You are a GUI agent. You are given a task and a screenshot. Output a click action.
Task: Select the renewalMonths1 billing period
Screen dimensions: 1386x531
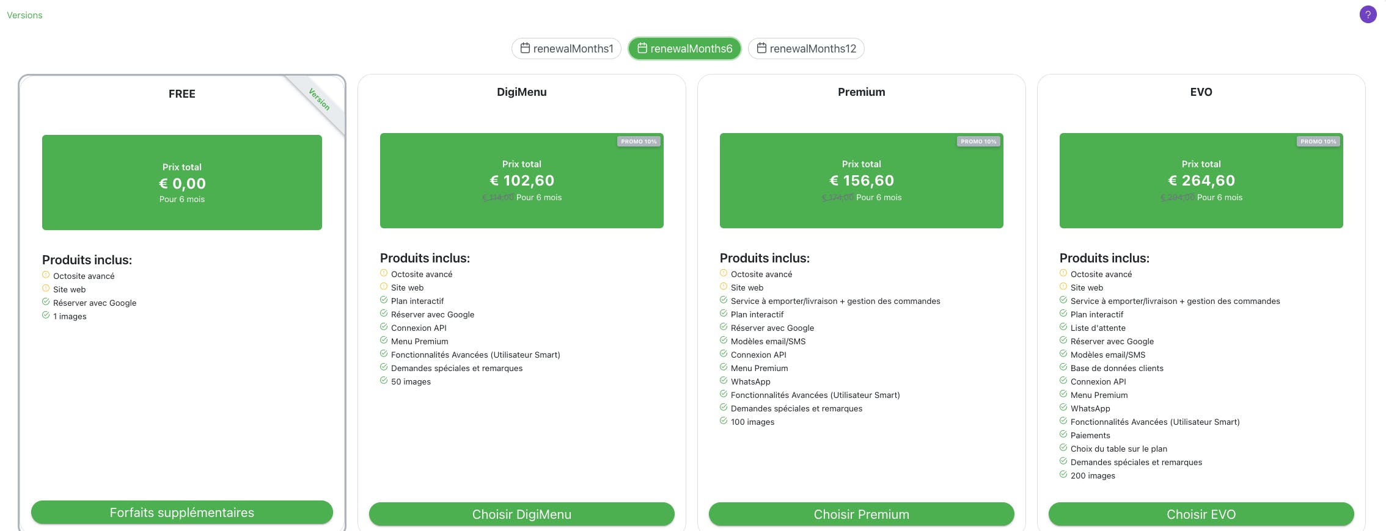[566, 49]
